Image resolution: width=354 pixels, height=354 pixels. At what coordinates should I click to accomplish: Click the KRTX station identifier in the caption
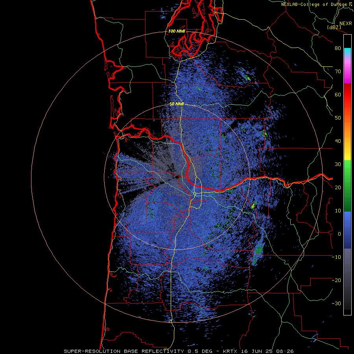pyautogui.click(x=231, y=351)
